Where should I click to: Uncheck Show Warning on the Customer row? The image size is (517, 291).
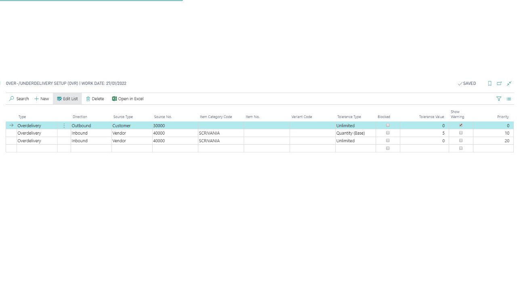pyautogui.click(x=461, y=125)
